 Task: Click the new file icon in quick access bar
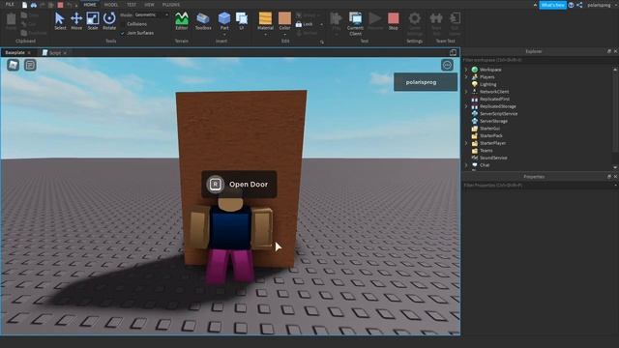[x=24, y=5]
